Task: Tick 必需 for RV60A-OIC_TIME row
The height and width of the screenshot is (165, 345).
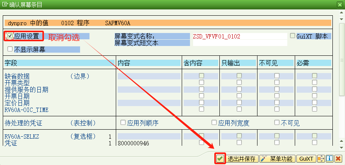Action: click(315, 109)
